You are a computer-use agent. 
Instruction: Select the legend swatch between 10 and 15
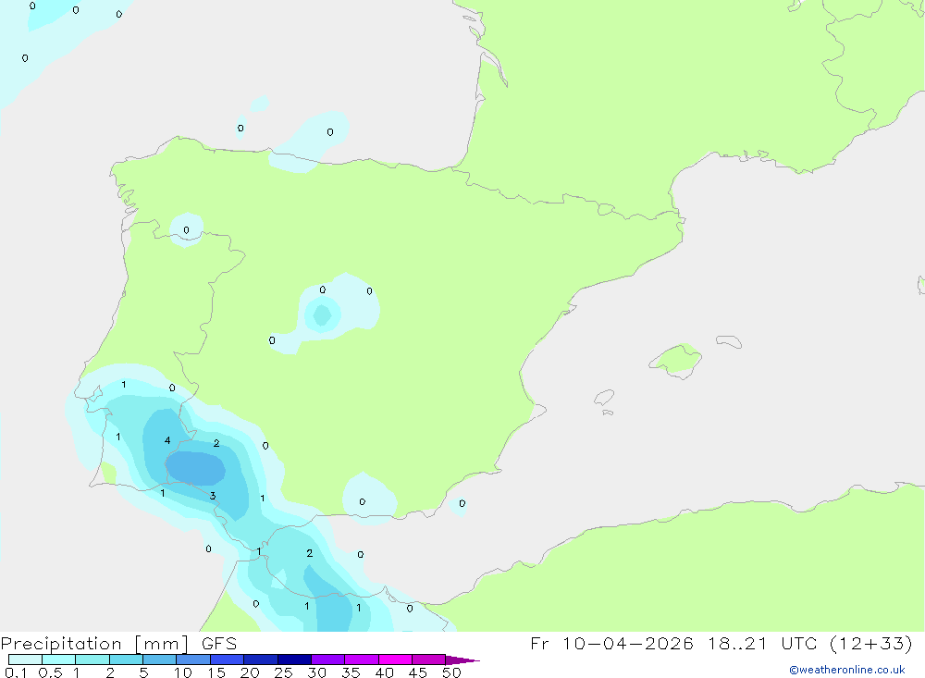193,660
